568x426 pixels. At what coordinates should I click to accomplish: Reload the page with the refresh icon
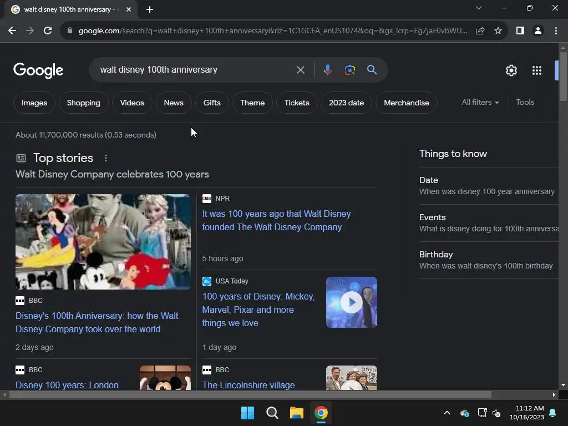pyautogui.click(x=48, y=31)
